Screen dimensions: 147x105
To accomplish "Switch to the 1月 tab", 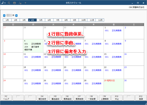I will click(x=7, y=20).
